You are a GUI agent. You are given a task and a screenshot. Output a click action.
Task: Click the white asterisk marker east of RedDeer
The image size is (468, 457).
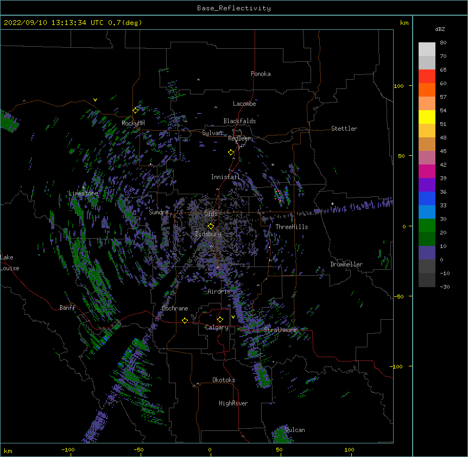pos(273,164)
